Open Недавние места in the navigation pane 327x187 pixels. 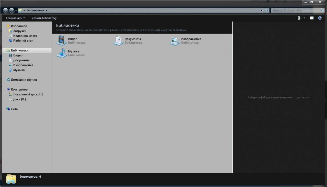click(x=23, y=36)
